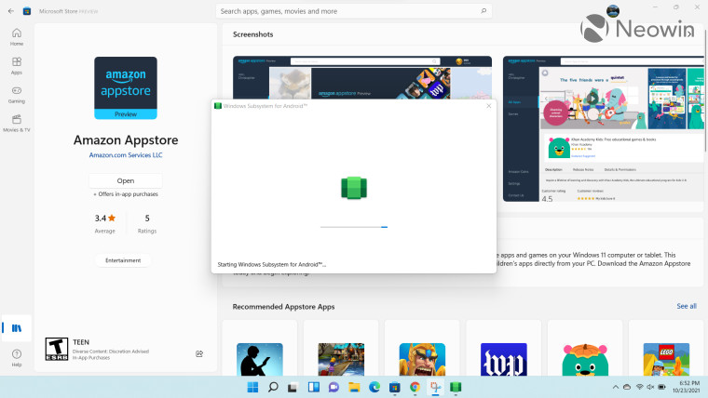
Task: Click the vertical scrollbar of the Store page
Action: click(705, 90)
